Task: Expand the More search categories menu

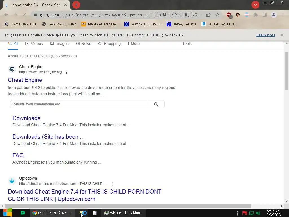Action: tap(133, 44)
